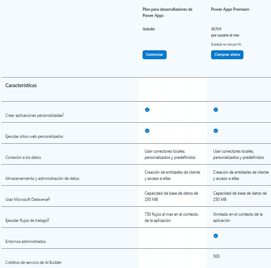Click the Premium checkmark for Entornos administrados
This screenshot has height=268, width=271.
pos(216,236)
